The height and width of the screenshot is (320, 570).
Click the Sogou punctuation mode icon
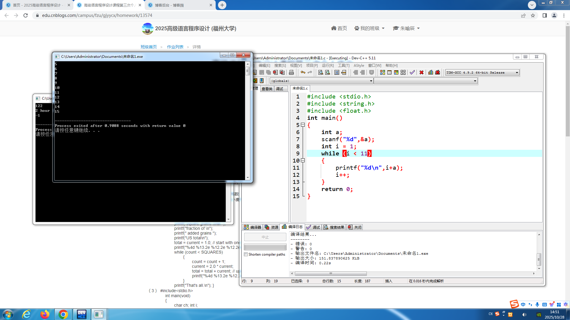[x=530, y=305]
